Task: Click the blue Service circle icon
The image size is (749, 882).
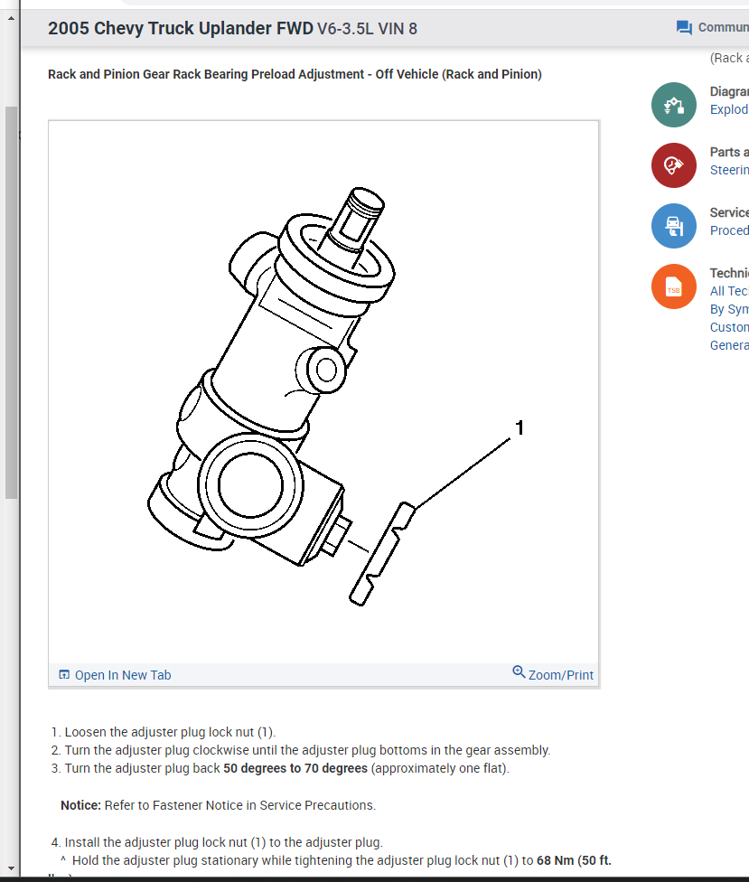Action: [674, 226]
